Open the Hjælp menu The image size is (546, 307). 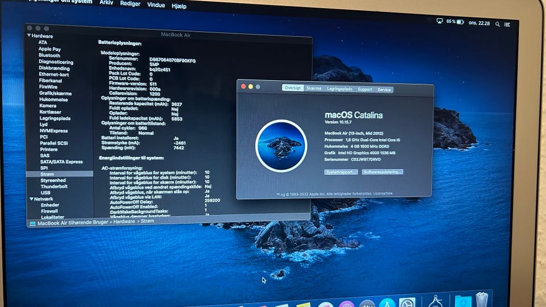[179, 6]
